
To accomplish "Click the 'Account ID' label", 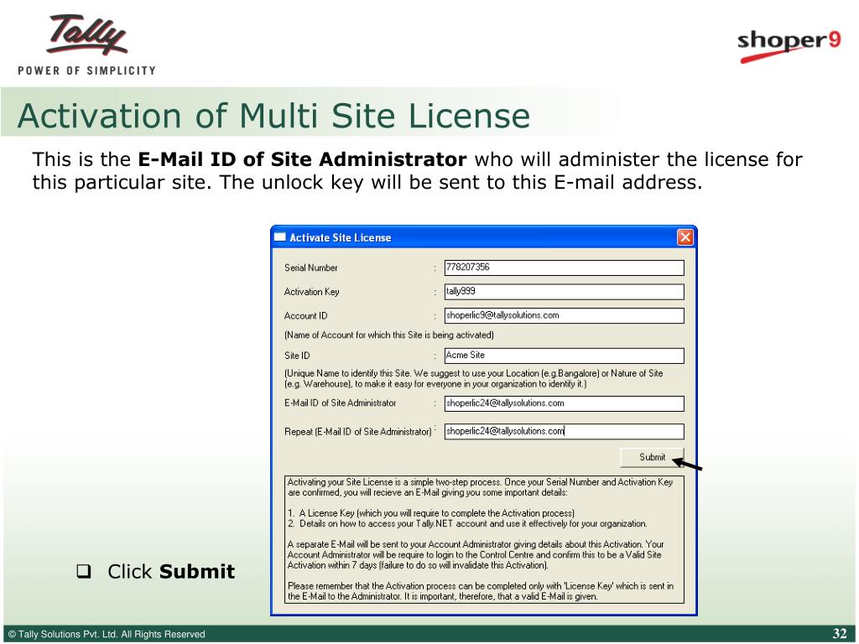I will click(x=305, y=316).
